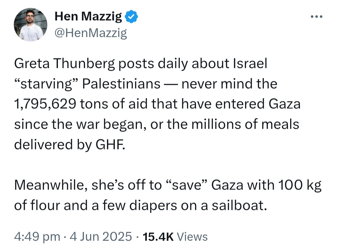
Task: Select the number 1,795,629 in the tweet
Action: [45, 104]
